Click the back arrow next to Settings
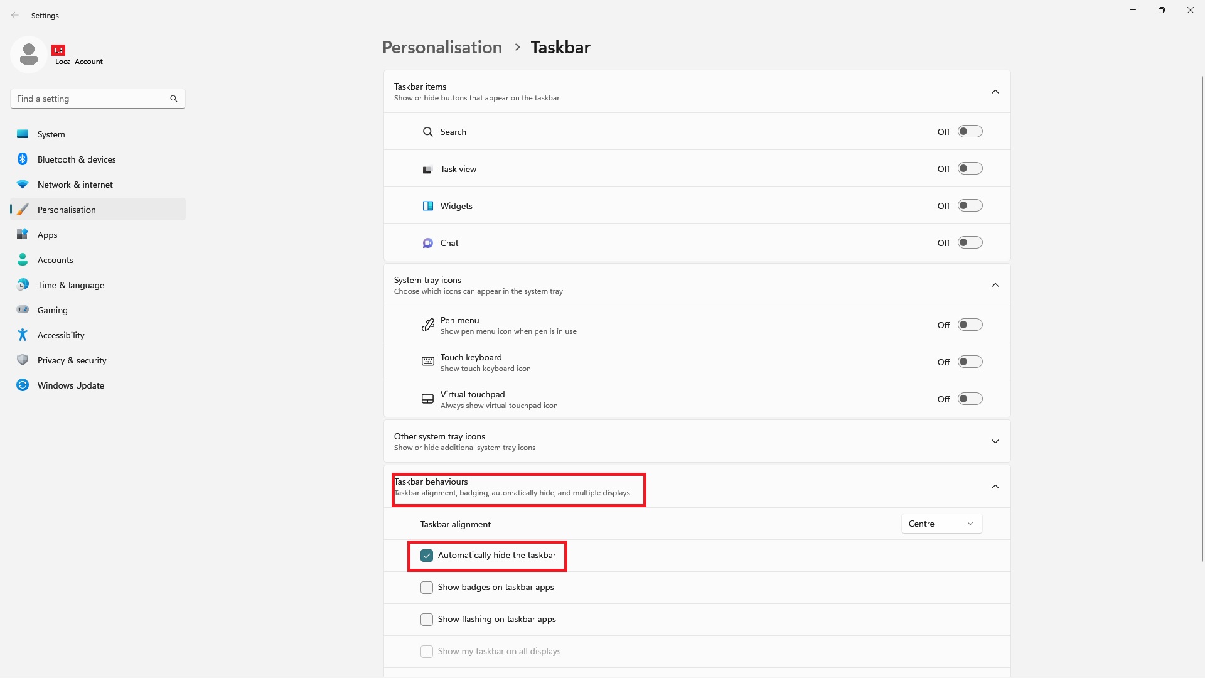 [x=15, y=15]
